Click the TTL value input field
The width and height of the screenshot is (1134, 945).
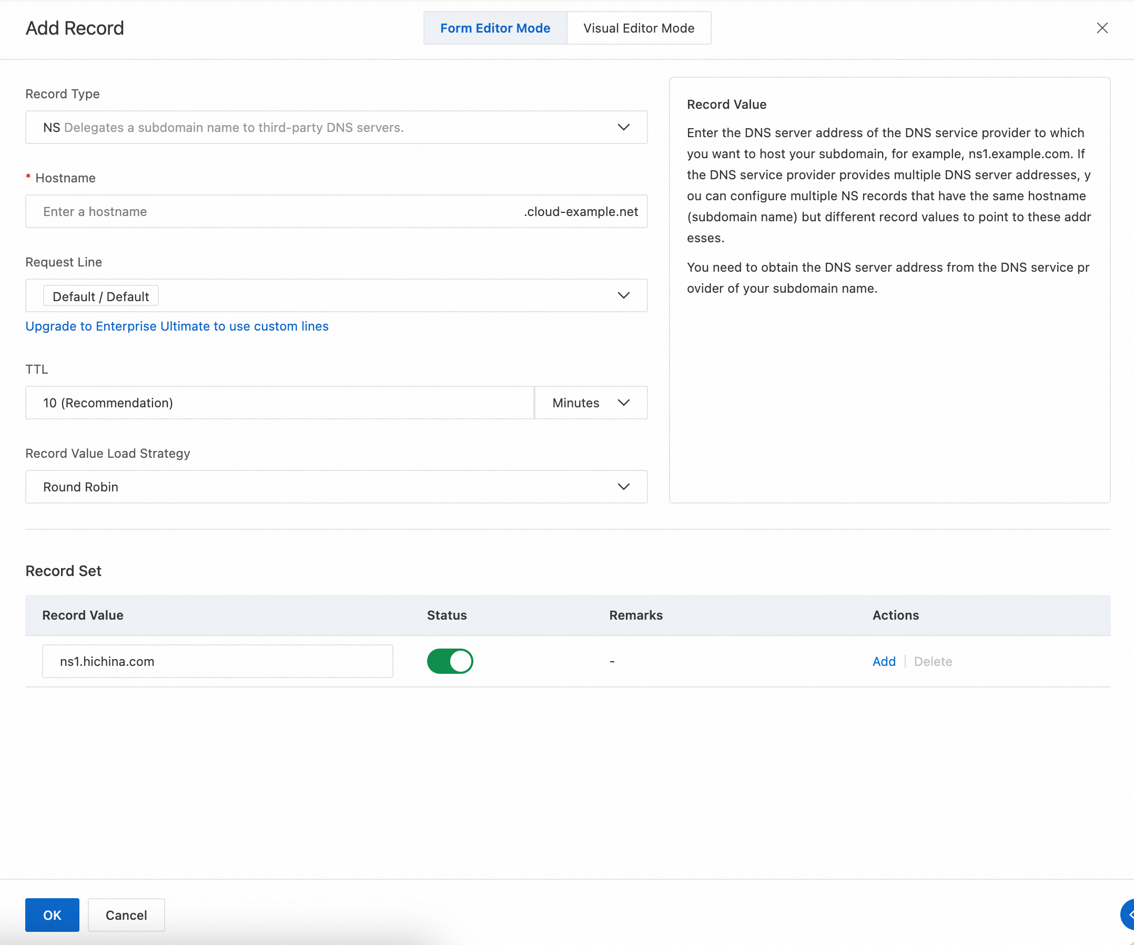(x=279, y=403)
